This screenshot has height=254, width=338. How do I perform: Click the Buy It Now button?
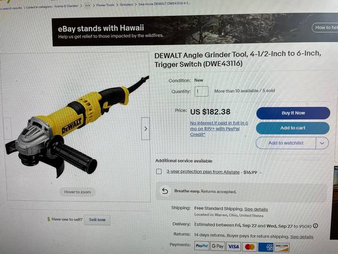click(293, 113)
